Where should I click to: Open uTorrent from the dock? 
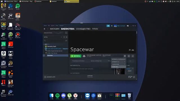tap(69, 95)
